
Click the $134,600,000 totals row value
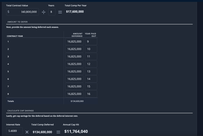pos(77,101)
